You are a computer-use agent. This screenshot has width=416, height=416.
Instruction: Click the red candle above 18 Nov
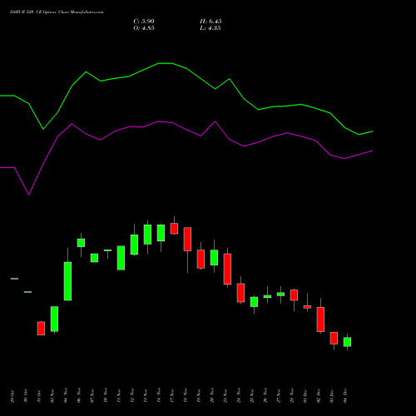click(187, 240)
